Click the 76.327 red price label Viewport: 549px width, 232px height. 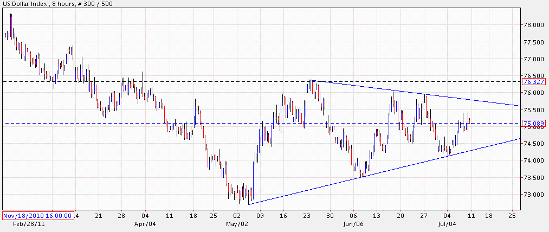coord(533,82)
